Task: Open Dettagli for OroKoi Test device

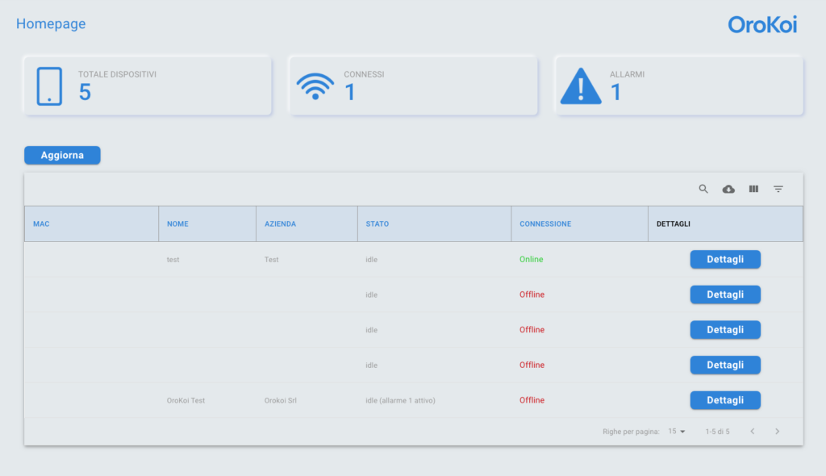Action: [725, 400]
